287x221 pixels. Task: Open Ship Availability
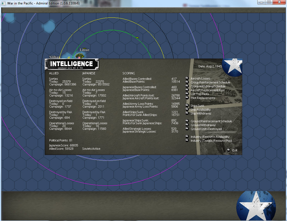click(x=200, y=110)
